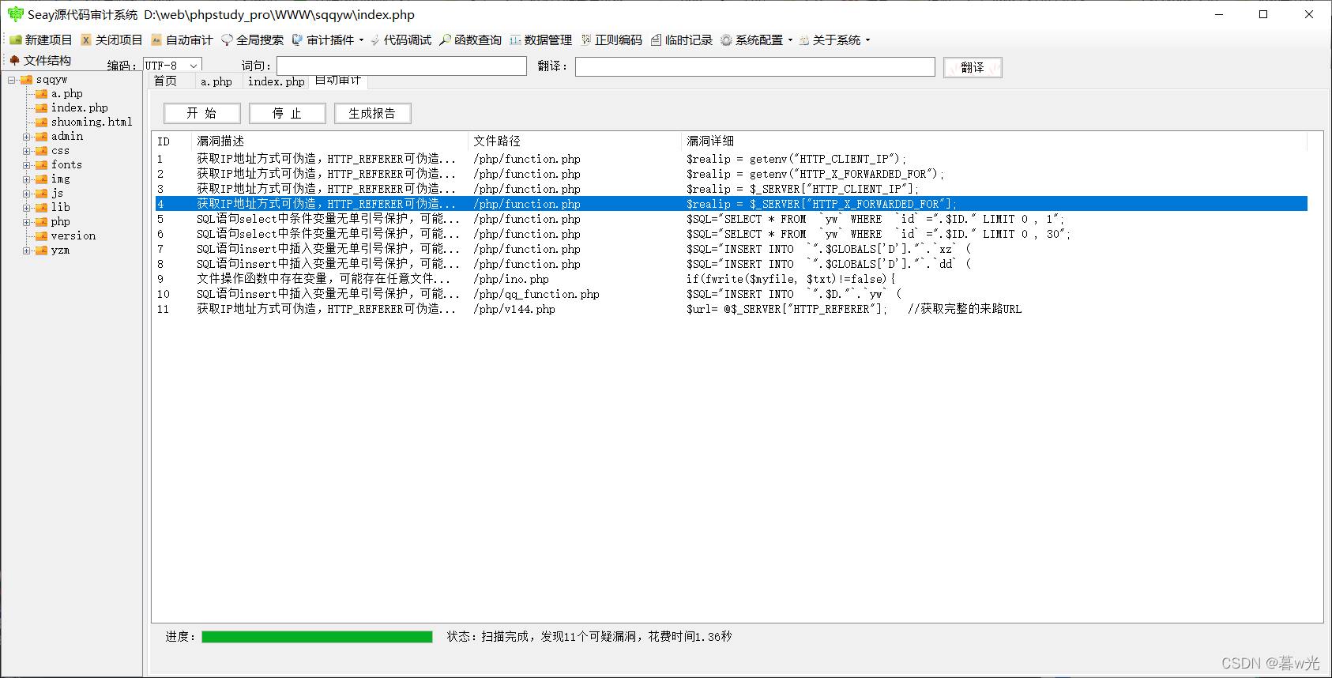1332x678 pixels.
Task: Click the 新建项目 toolbar icon
Action: tap(15, 40)
